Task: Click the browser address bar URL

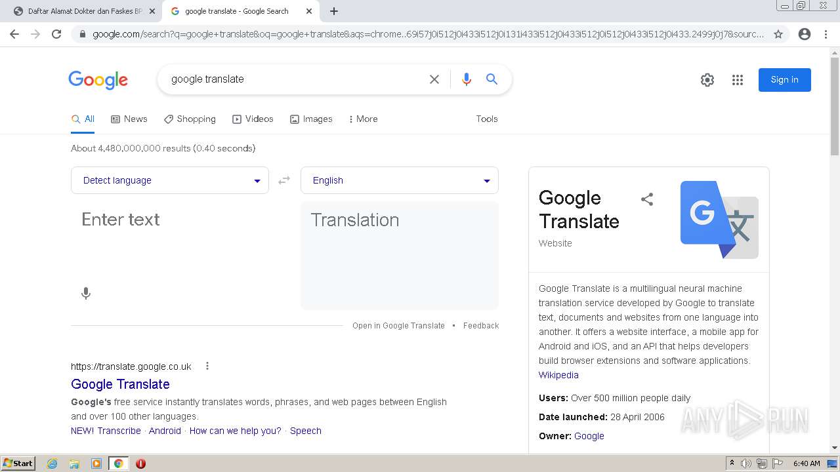Action: coord(428,34)
